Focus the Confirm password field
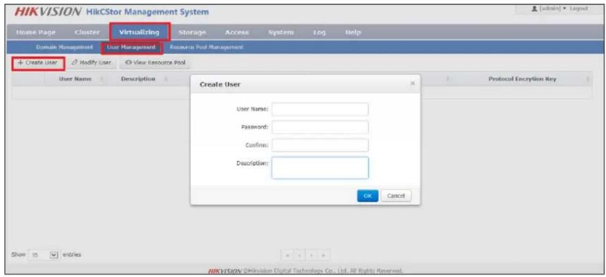Viewport: 606px width, 277px height. tap(320, 145)
